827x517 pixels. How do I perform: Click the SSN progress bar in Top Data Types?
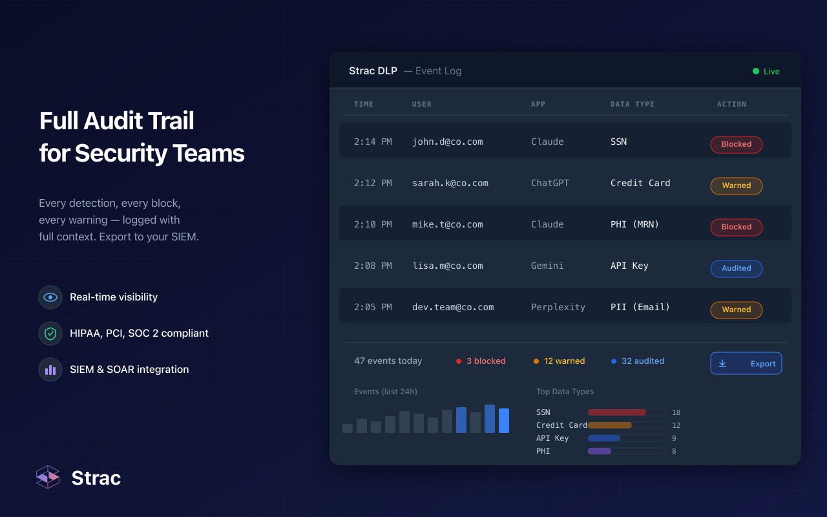(x=627, y=412)
